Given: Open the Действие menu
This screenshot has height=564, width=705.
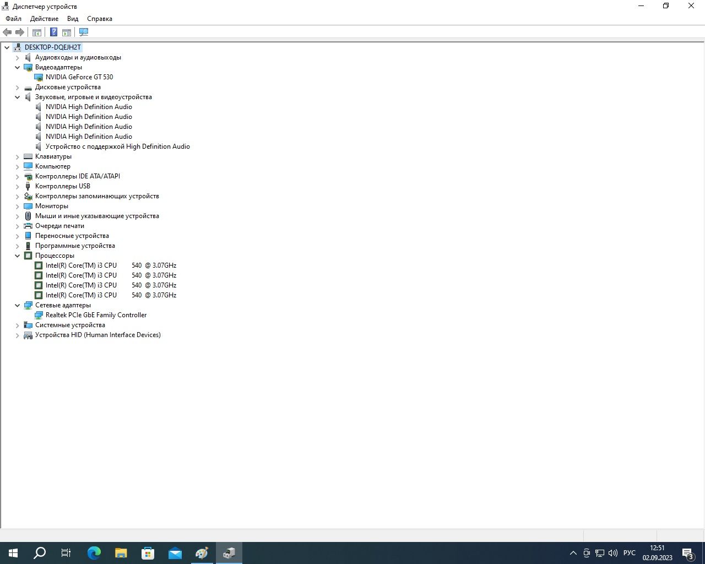Looking at the screenshot, I should click(x=44, y=19).
